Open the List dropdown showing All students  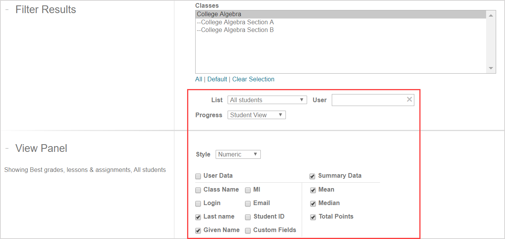point(267,99)
